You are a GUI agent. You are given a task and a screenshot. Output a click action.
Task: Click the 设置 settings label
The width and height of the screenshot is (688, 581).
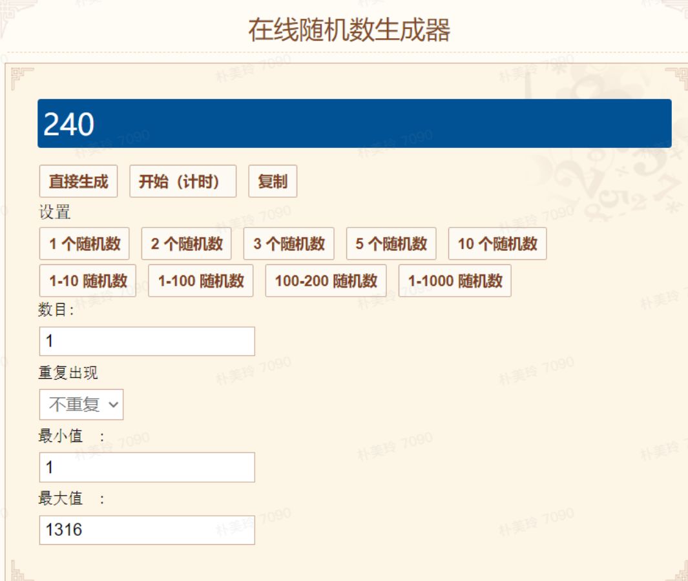(x=55, y=213)
